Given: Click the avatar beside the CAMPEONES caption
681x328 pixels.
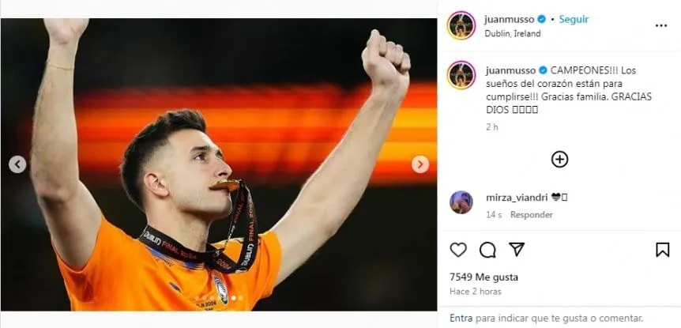Looking at the screenshot, I should [461, 75].
